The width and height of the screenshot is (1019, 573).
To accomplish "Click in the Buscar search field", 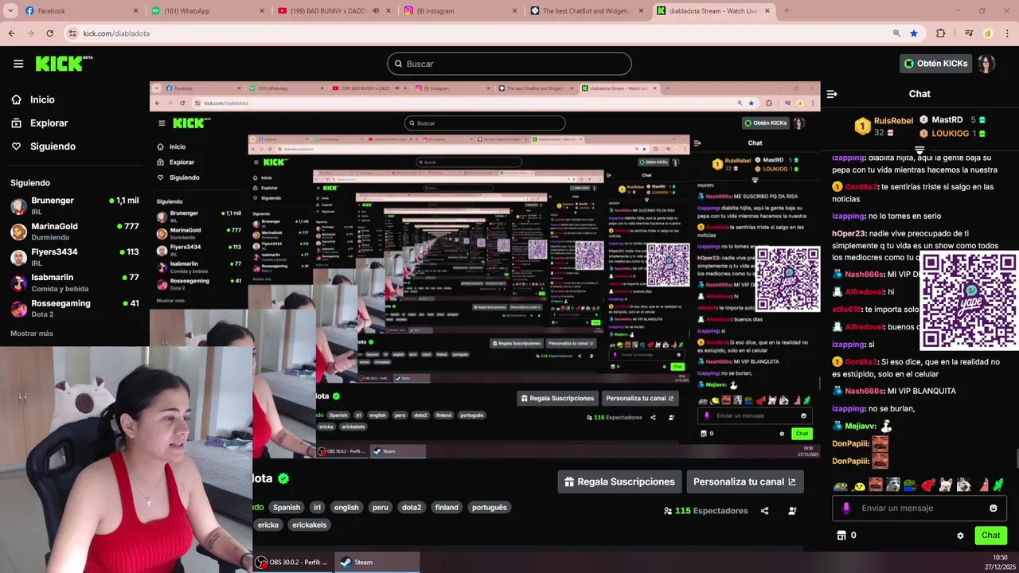I will 509,64.
